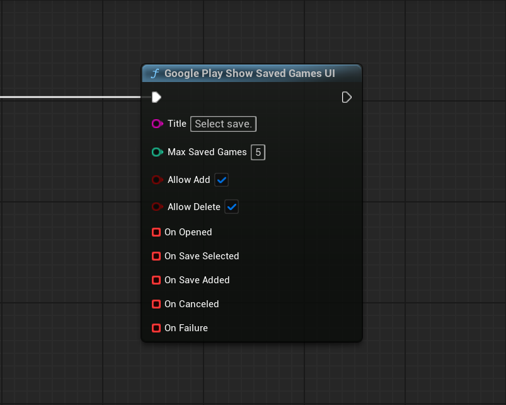Click the On Save Added delegate pin

(x=156, y=280)
